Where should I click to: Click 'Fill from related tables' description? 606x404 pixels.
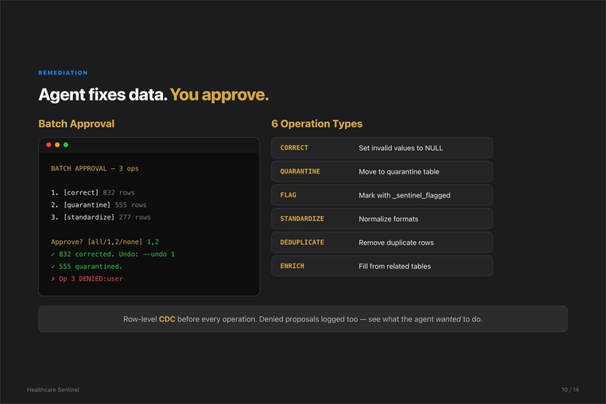tap(395, 267)
